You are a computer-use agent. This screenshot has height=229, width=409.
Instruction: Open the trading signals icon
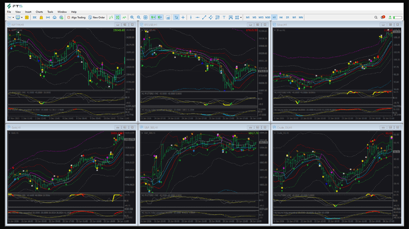point(48,18)
